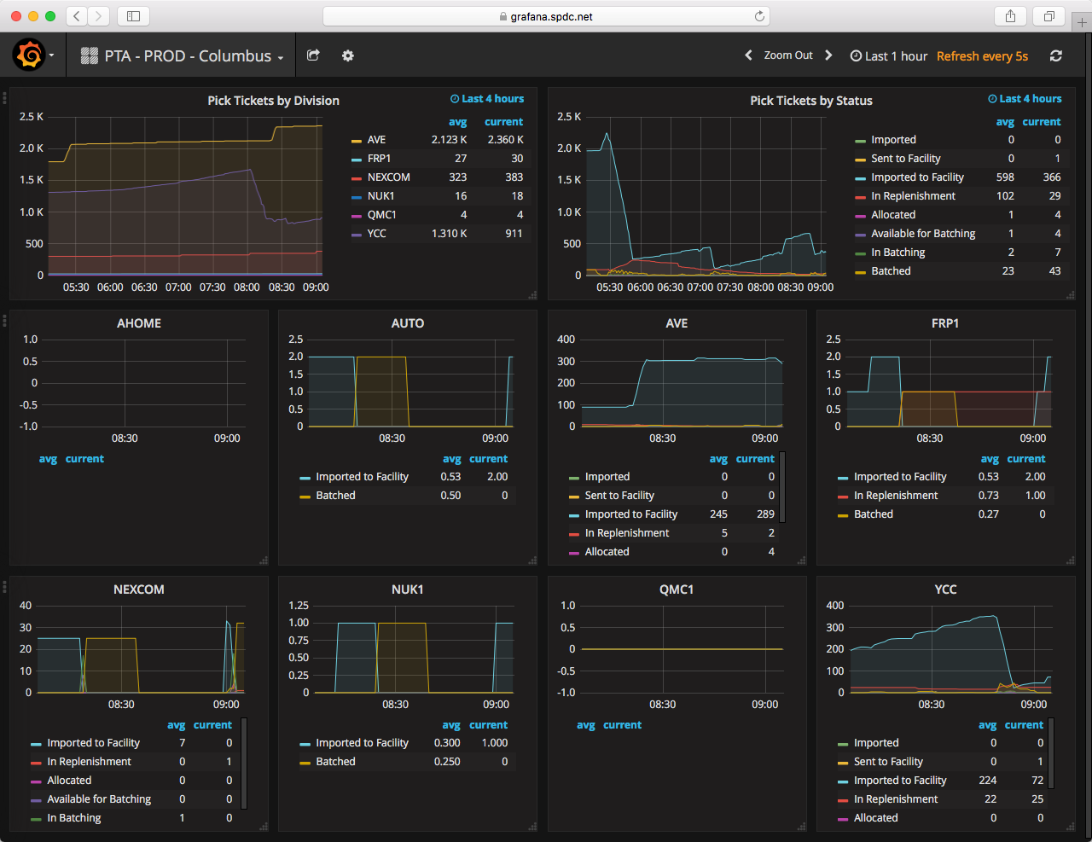Click the Safari address bar

[546, 16]
